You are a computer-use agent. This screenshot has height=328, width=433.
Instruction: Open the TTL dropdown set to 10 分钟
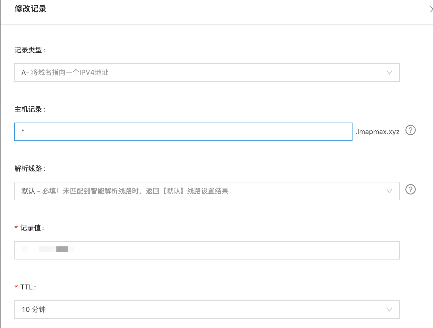(x=201, y=310)
